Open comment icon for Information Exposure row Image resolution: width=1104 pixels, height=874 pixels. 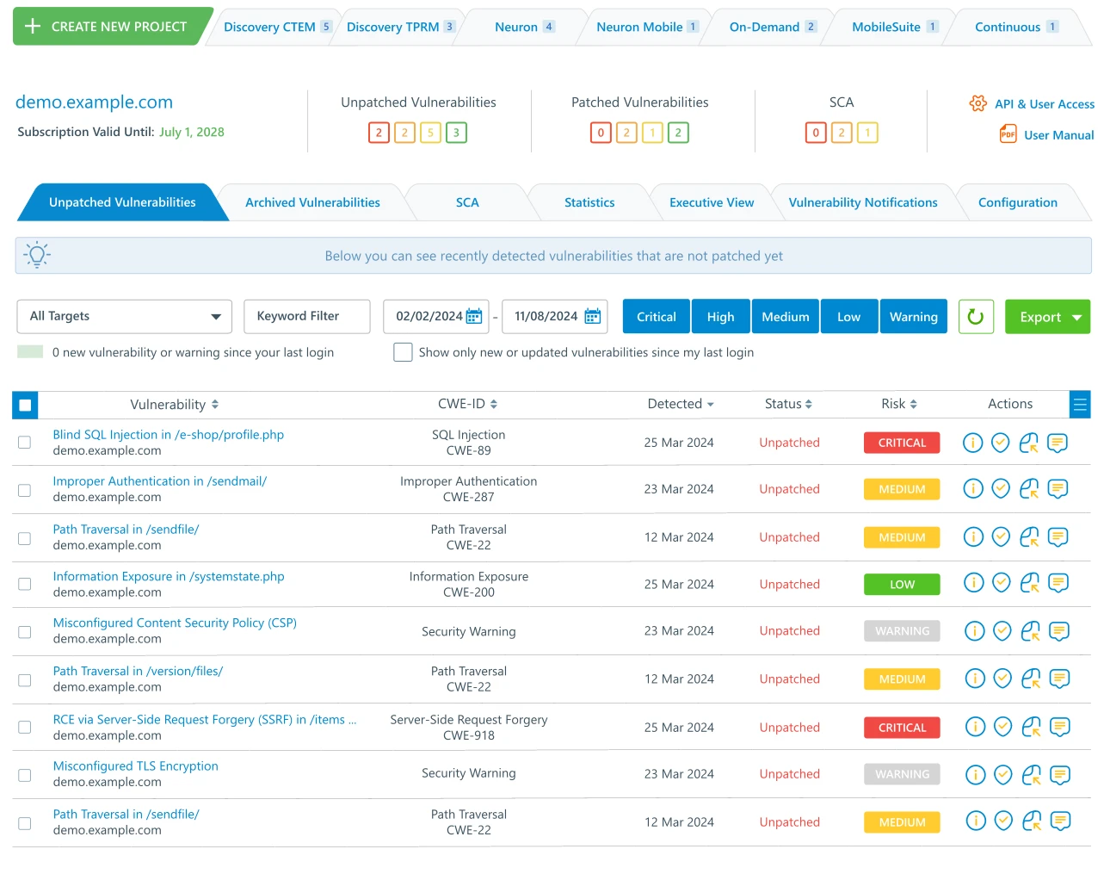coord(1058,583)
